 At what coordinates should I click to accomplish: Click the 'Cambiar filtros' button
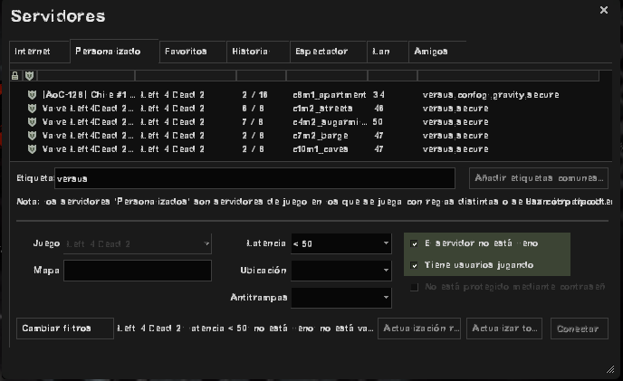[65, 329]
